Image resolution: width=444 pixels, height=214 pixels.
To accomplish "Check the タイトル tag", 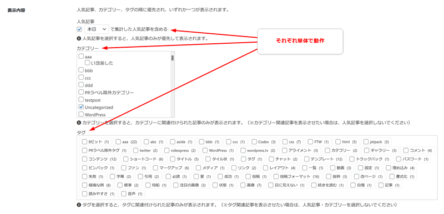I will [x=173, y=159].
